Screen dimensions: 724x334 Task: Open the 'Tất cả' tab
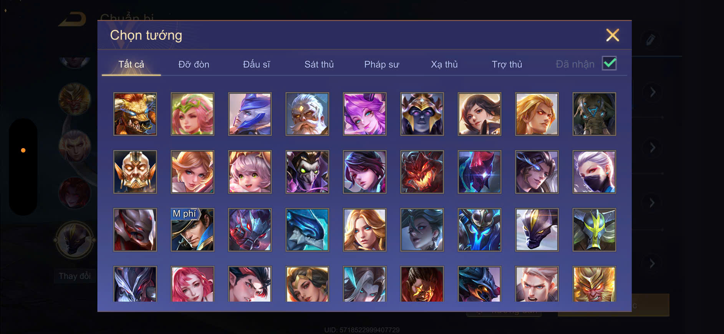131,64
